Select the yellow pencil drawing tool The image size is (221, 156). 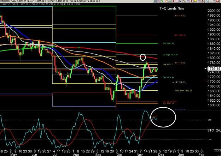point(166,1)
